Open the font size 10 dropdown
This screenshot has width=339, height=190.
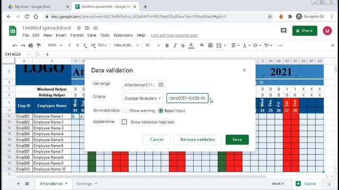pyautogui.click(x=153, y=45)
